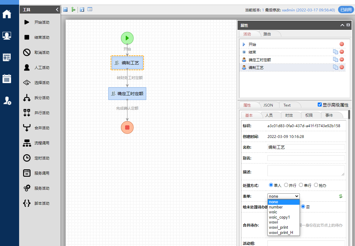
Task: Click the 描述 text area
Action: [x=306, y=171]
